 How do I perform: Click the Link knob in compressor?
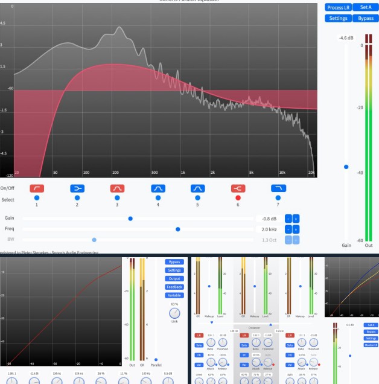[174, 313]
